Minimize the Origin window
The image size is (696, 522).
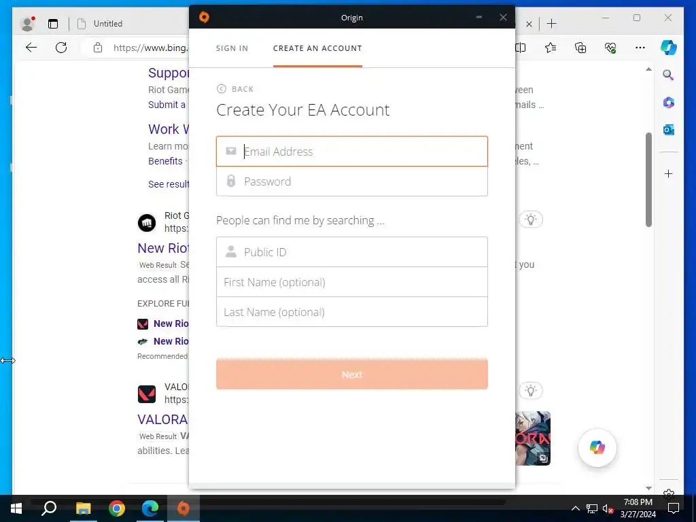point(479,17)
